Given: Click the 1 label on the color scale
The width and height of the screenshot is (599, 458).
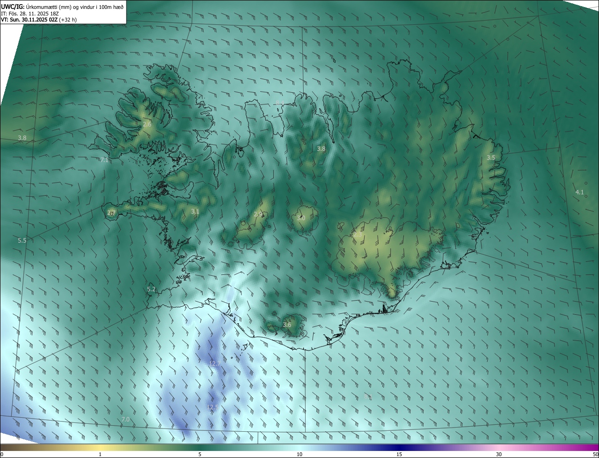Looking at the screenshot, I should (x=100, y=454).
